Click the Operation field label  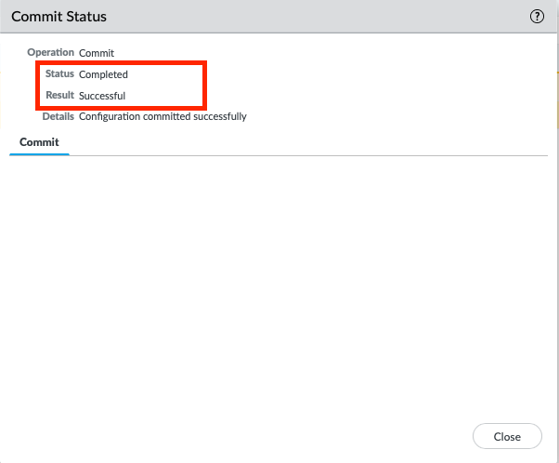pos(50,53)
